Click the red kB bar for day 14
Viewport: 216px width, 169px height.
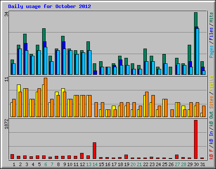click(x=94, y=151)
